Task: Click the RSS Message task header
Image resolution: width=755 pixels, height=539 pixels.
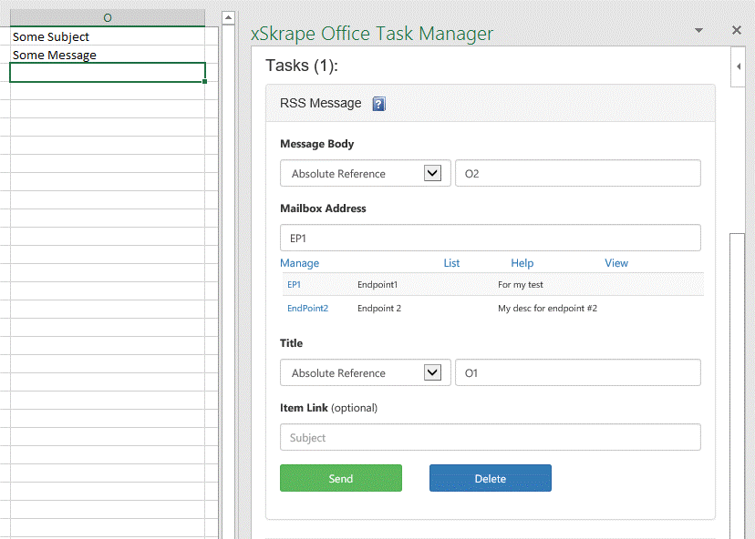Action: (491, 104)
